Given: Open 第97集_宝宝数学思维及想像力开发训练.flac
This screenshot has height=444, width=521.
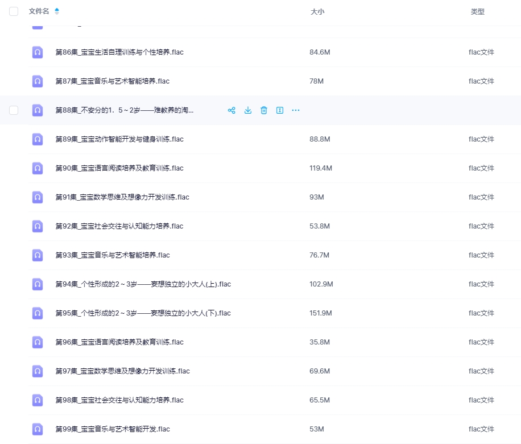Looking at the screenshot, I should [x=122, y=371].
